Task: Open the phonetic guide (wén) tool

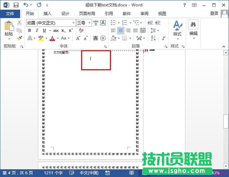Action: click(96, 23)
